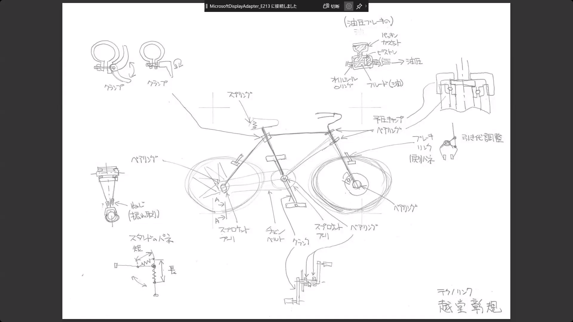
Task: Click the pin icon on connection bar
Action: [359, 6]
